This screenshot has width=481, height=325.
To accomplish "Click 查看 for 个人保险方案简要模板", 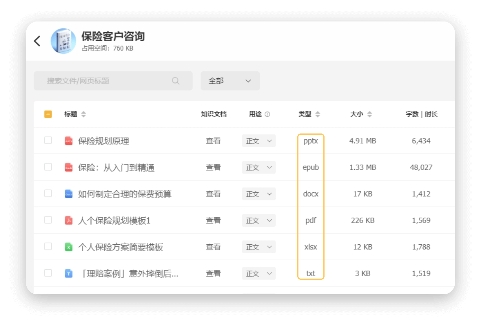I will pyautogui.click(x=213, y=247).
